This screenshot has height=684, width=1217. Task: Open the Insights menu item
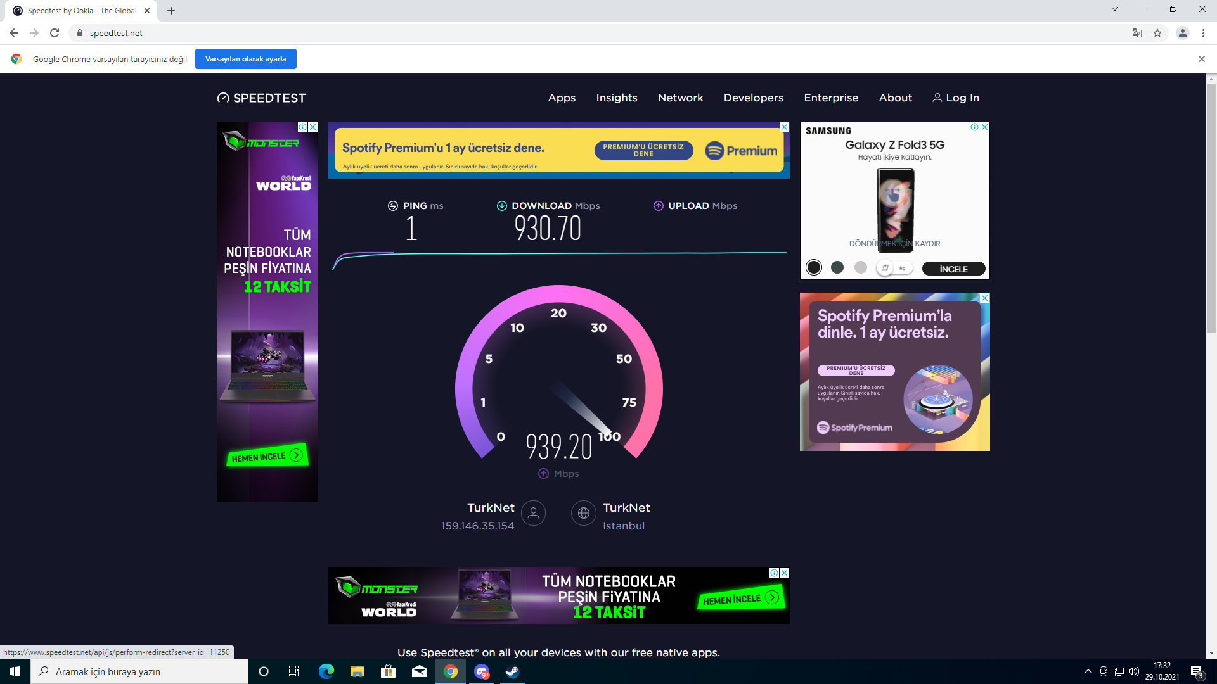616,98
